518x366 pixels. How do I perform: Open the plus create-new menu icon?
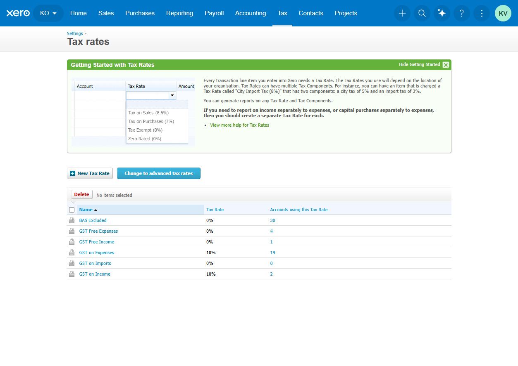coord(402,13)
